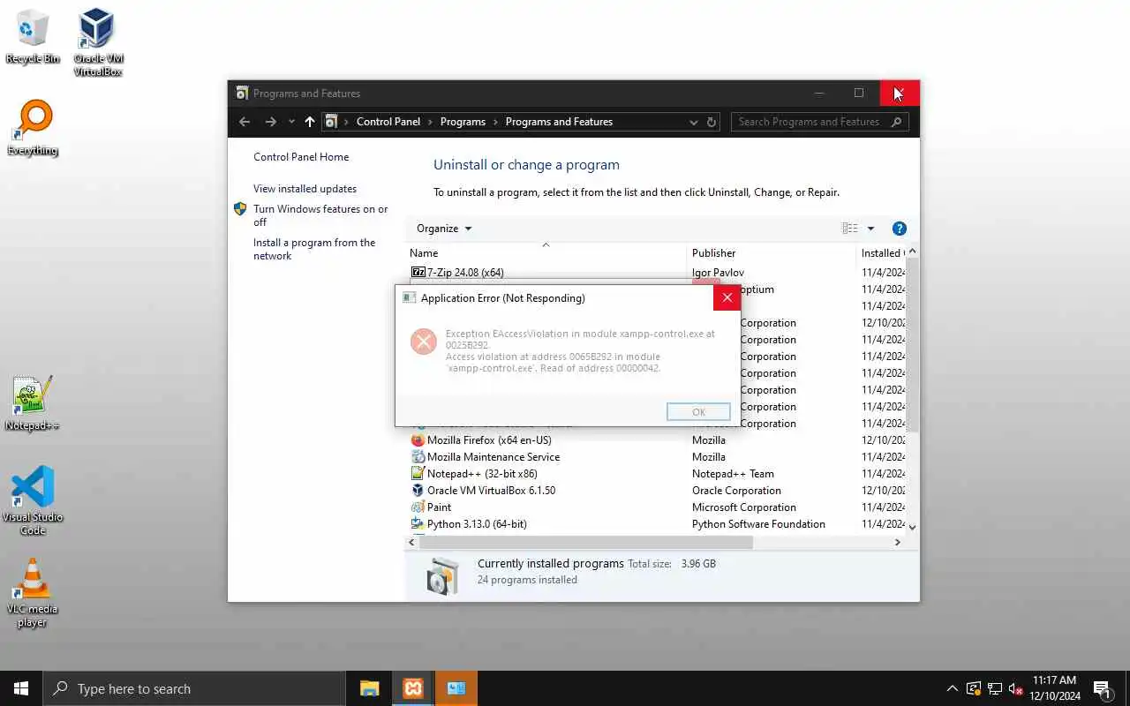Click the Windows Start button
The width and height of the screenshot is (1130, 706).
click(21, 688)
